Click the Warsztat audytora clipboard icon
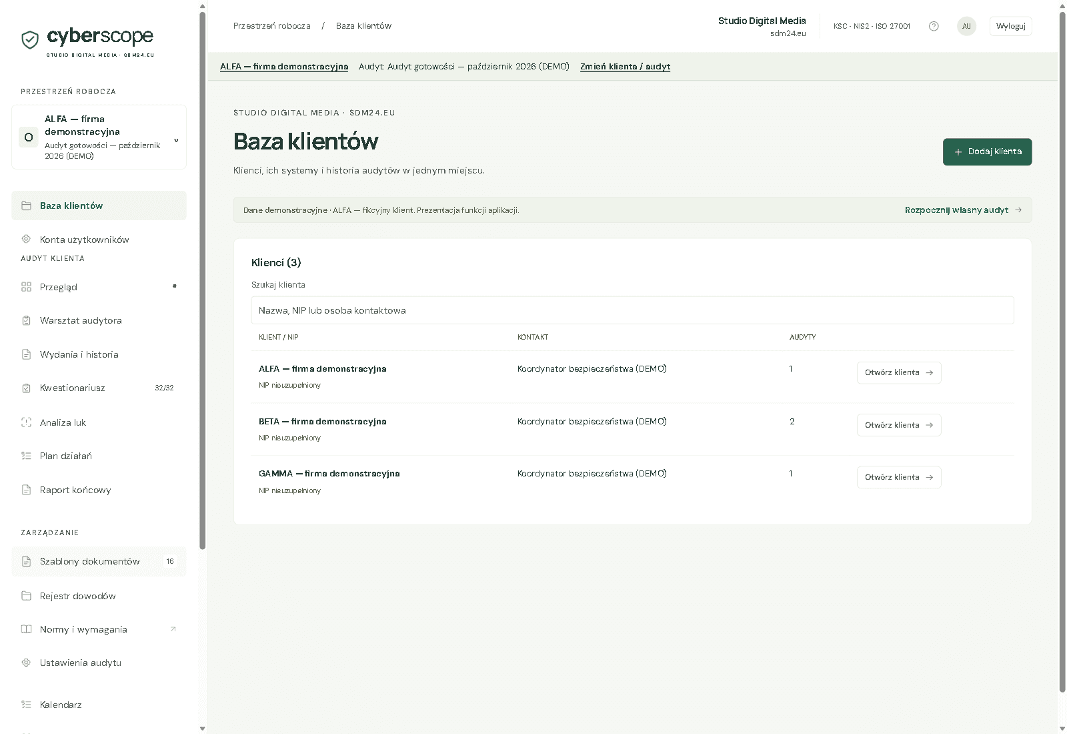Screen dimensions: 1067x734 tap(26, 320)
